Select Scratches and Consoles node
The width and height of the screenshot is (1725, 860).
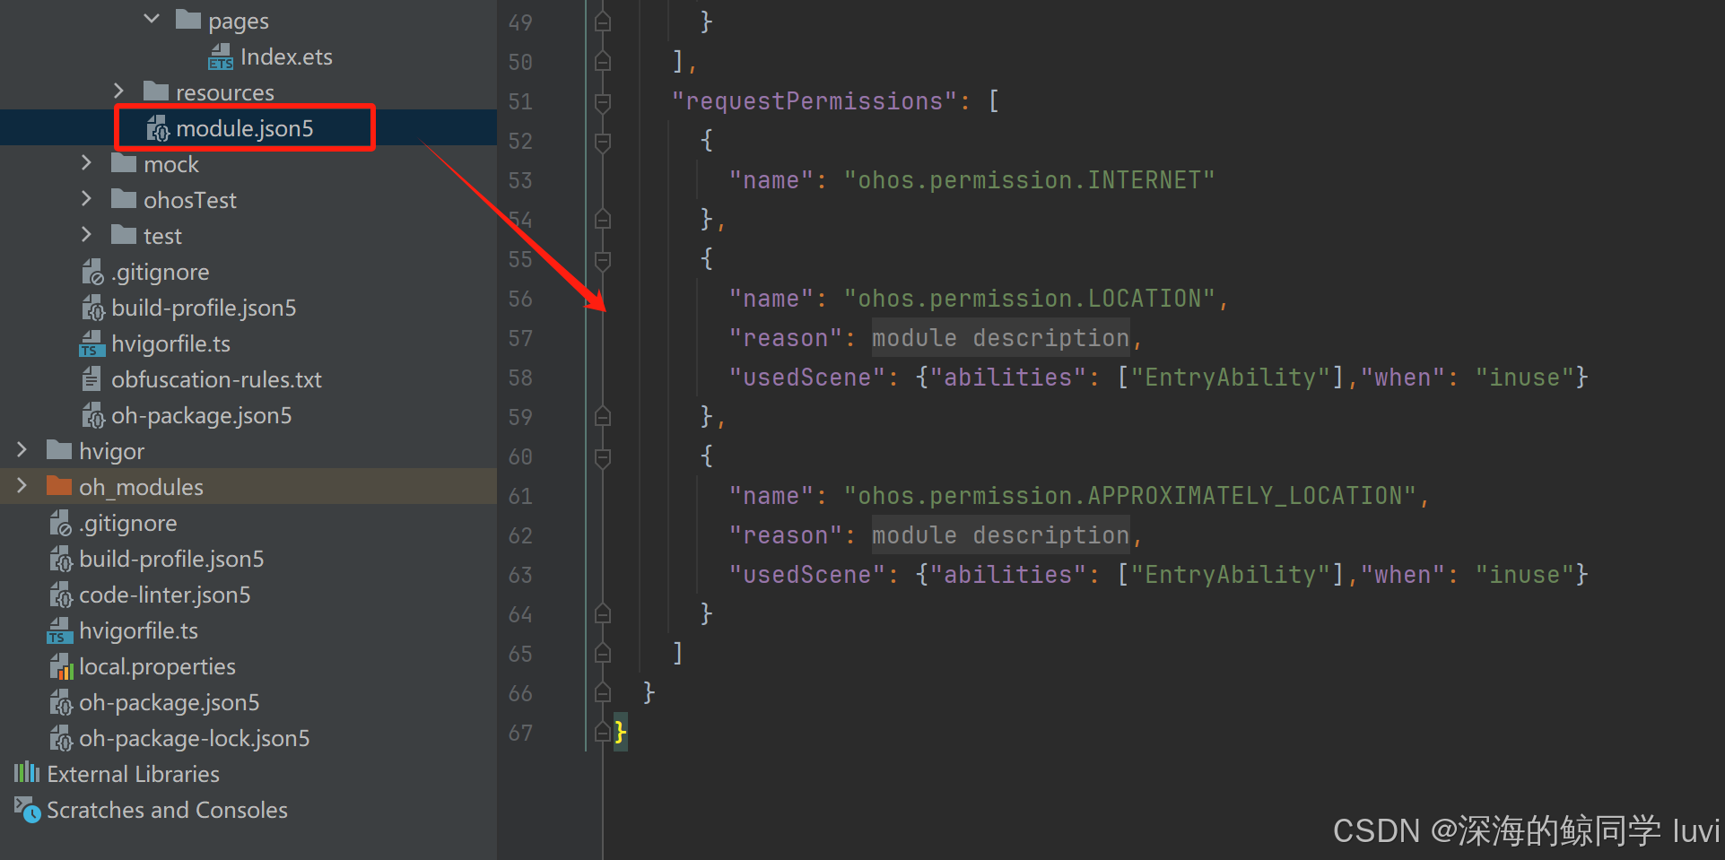pos(167,810)
